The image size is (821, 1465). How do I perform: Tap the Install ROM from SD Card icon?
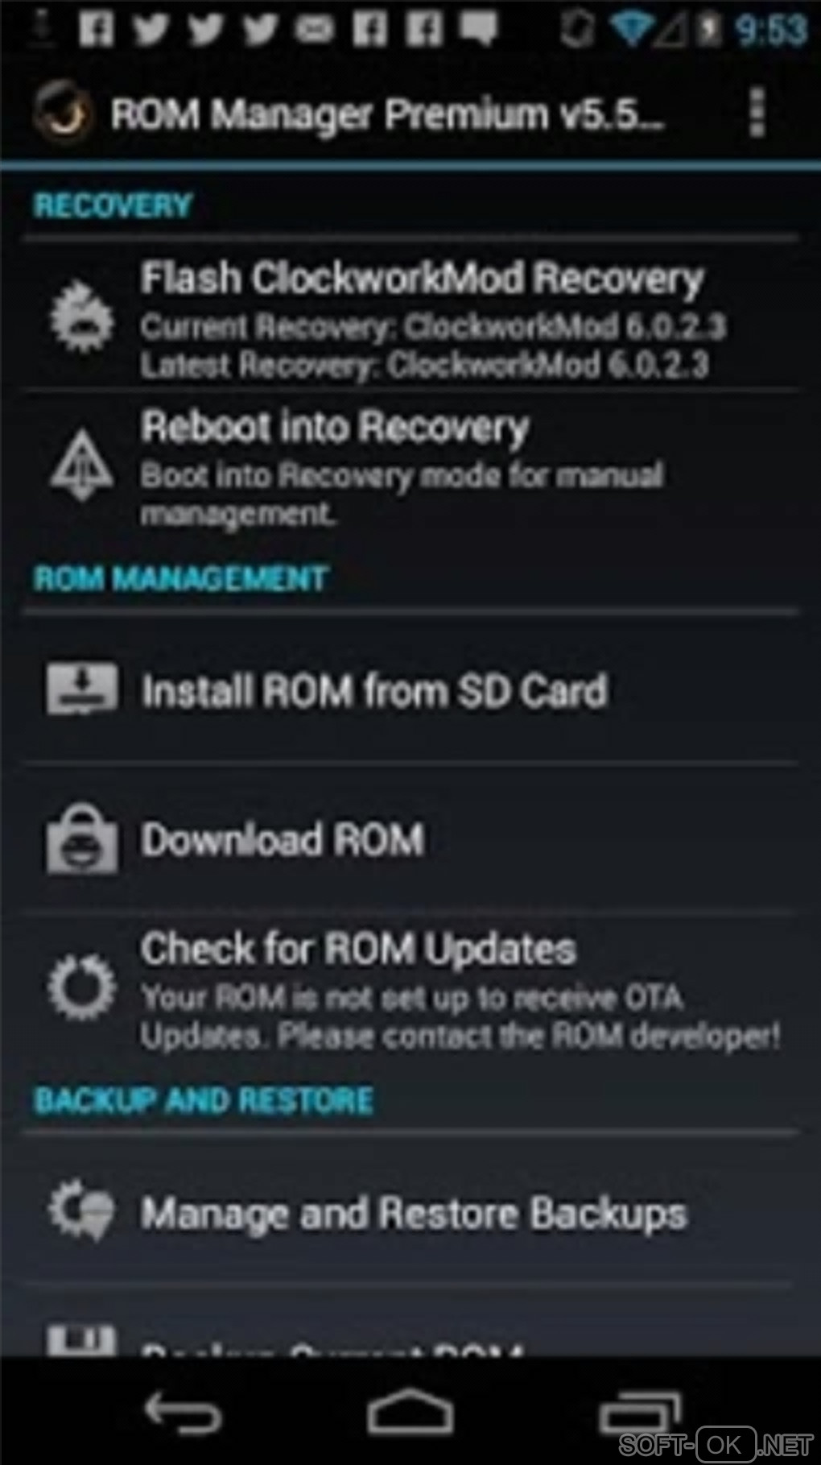[x=81, y=689]
